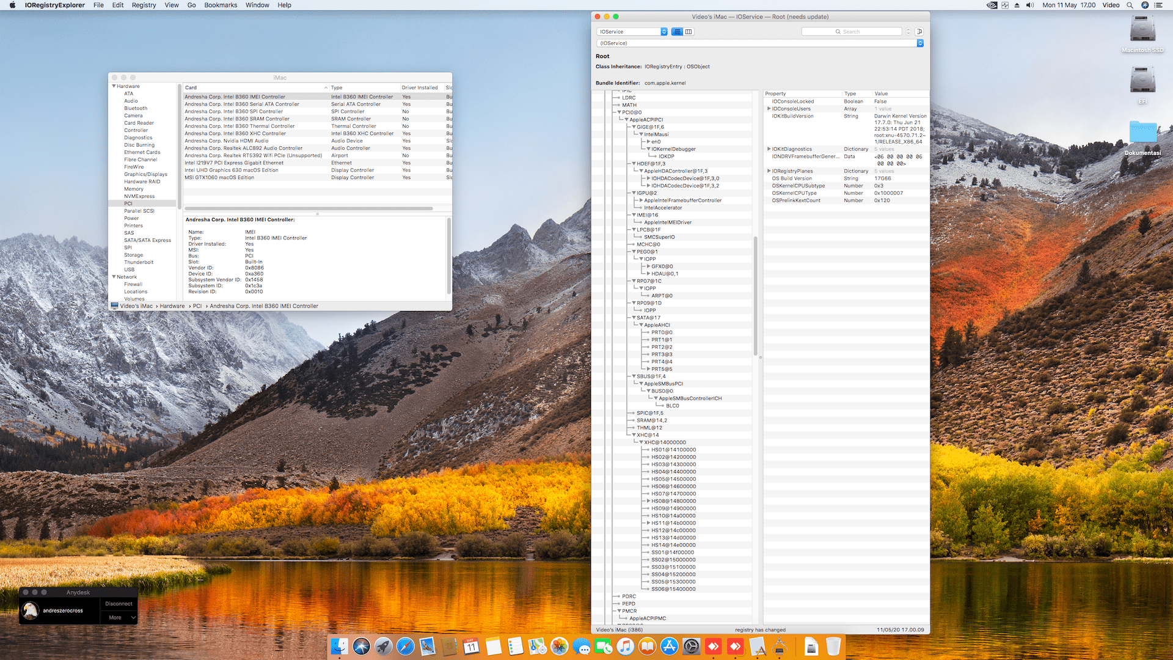Collapse the XHC@14 tree node
1173x660 pixels.
click(x=634, y=435)
